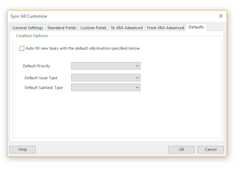Click the Default Priority label
242x170 pixels.
click(x=37, y=66)
